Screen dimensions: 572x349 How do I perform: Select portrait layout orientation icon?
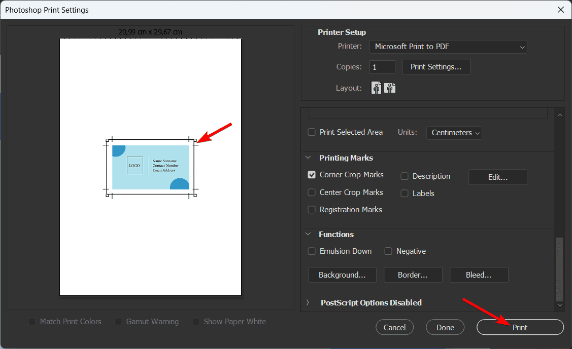376,88
